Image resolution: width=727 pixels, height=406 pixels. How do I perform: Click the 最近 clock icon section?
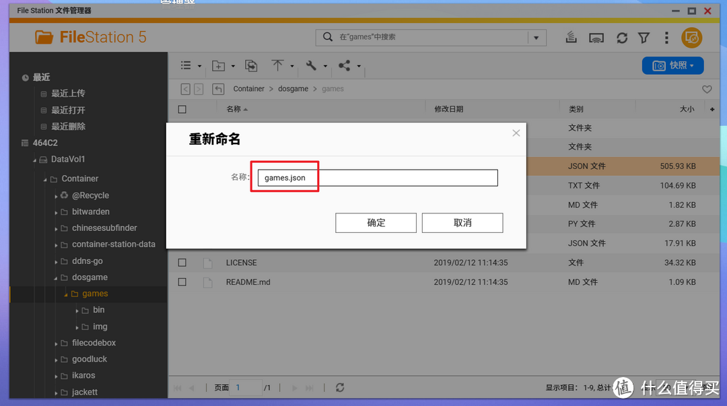[x=25, y=77]
